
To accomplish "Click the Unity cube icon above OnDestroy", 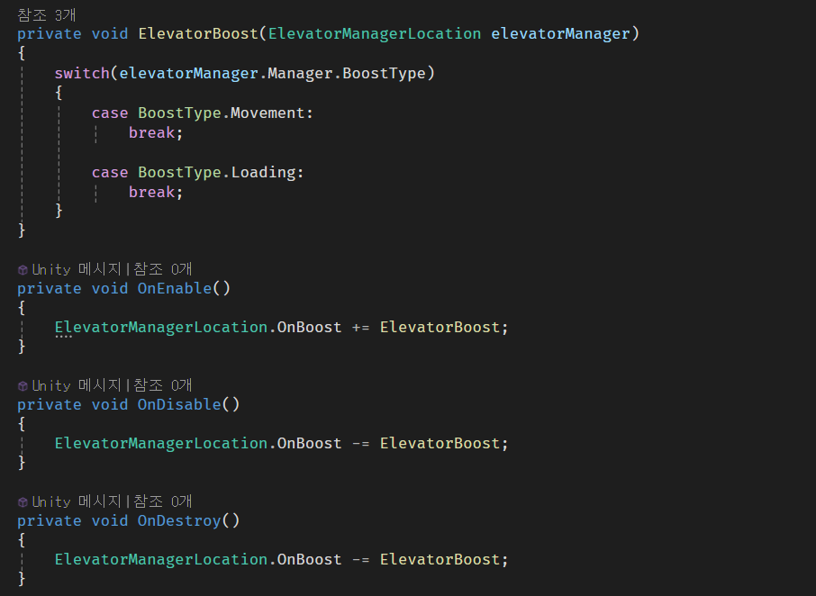I will click(23, 501).
